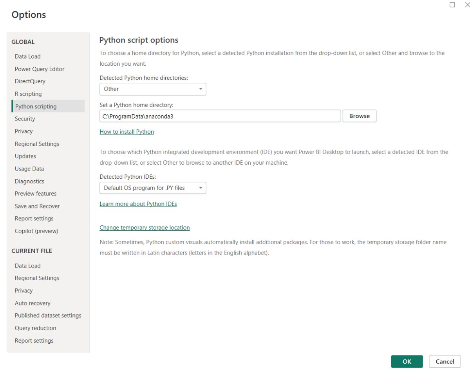470x377 pixels.
Task: Go to the Power Query Editor options
Action: pyautogui.click(x=40, y=69)
